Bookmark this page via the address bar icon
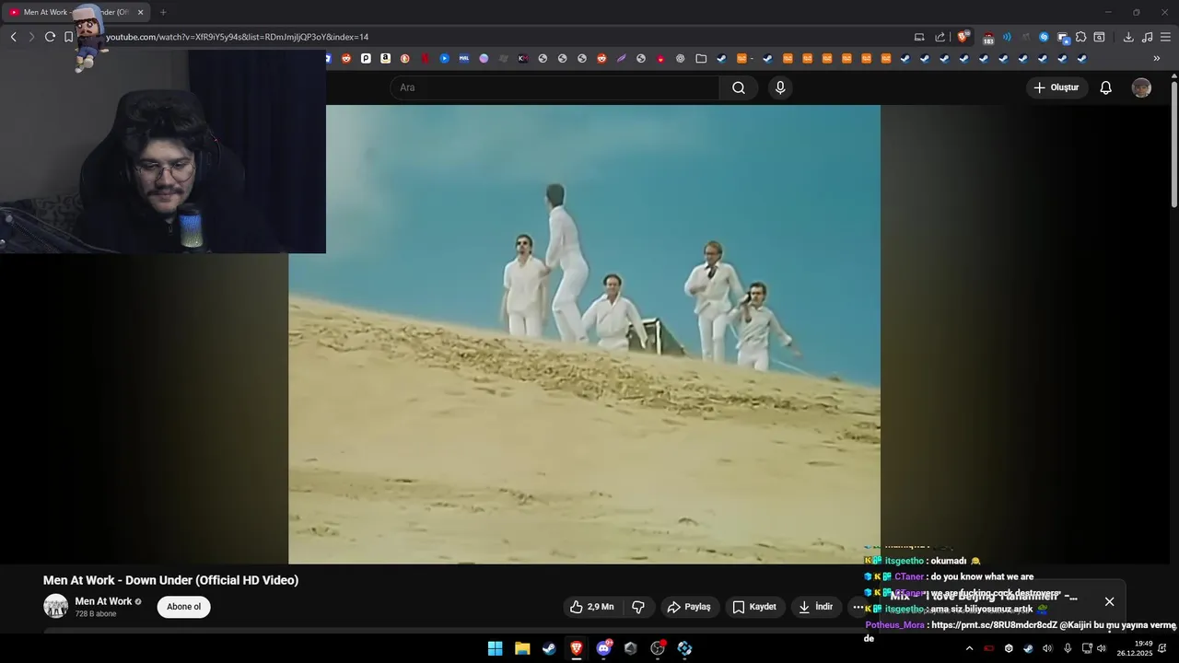The height and width of the screenshot is (663, 1179). point(68,37)
